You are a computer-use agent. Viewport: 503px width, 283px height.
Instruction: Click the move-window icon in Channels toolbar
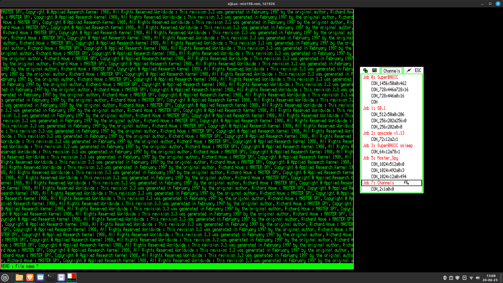(x=365, y=70)
